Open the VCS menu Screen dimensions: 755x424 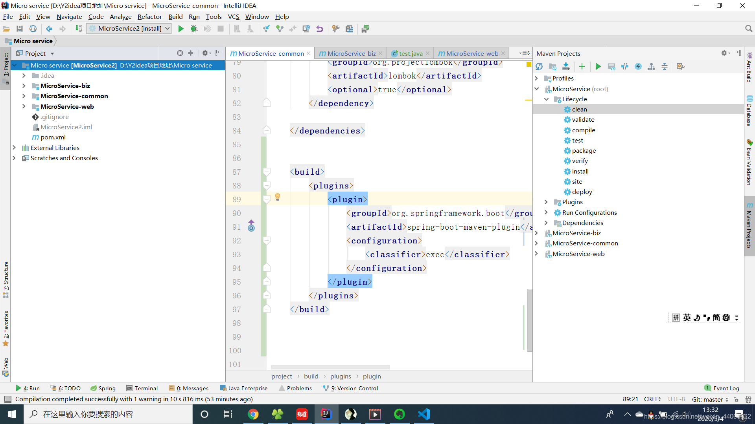(x=234, y=16)
